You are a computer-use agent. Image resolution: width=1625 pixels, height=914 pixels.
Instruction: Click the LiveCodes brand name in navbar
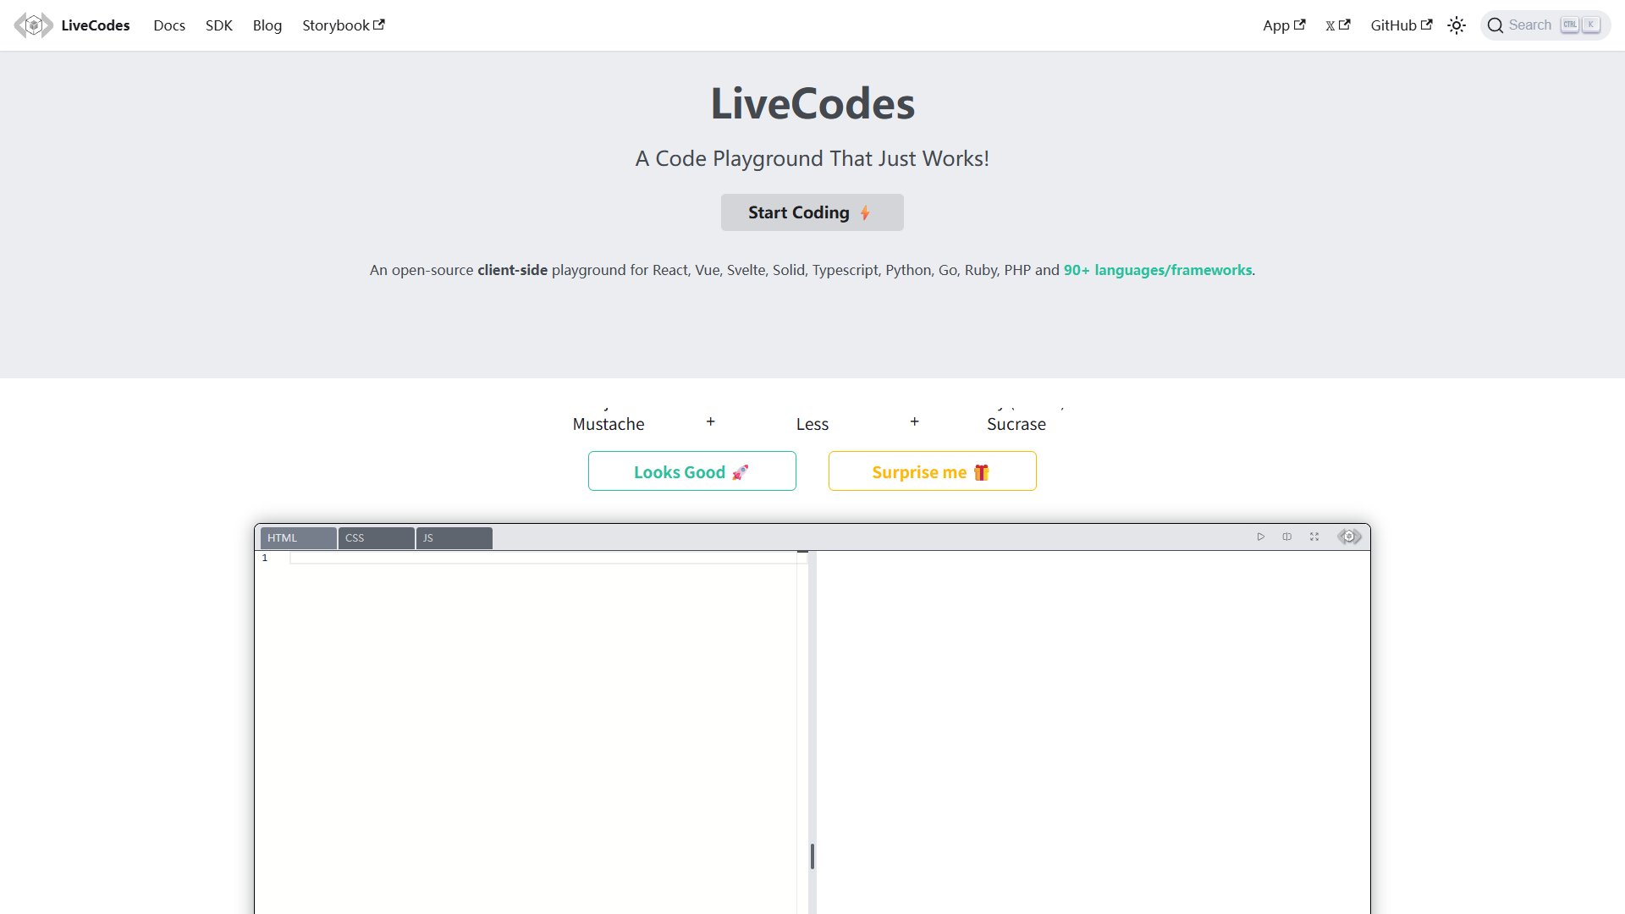pyautogui.click(x=96, y=25)
